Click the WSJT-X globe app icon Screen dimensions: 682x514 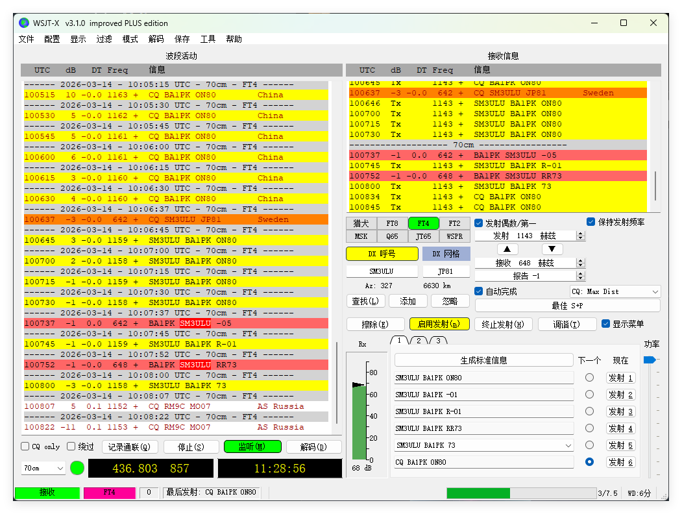24,23
